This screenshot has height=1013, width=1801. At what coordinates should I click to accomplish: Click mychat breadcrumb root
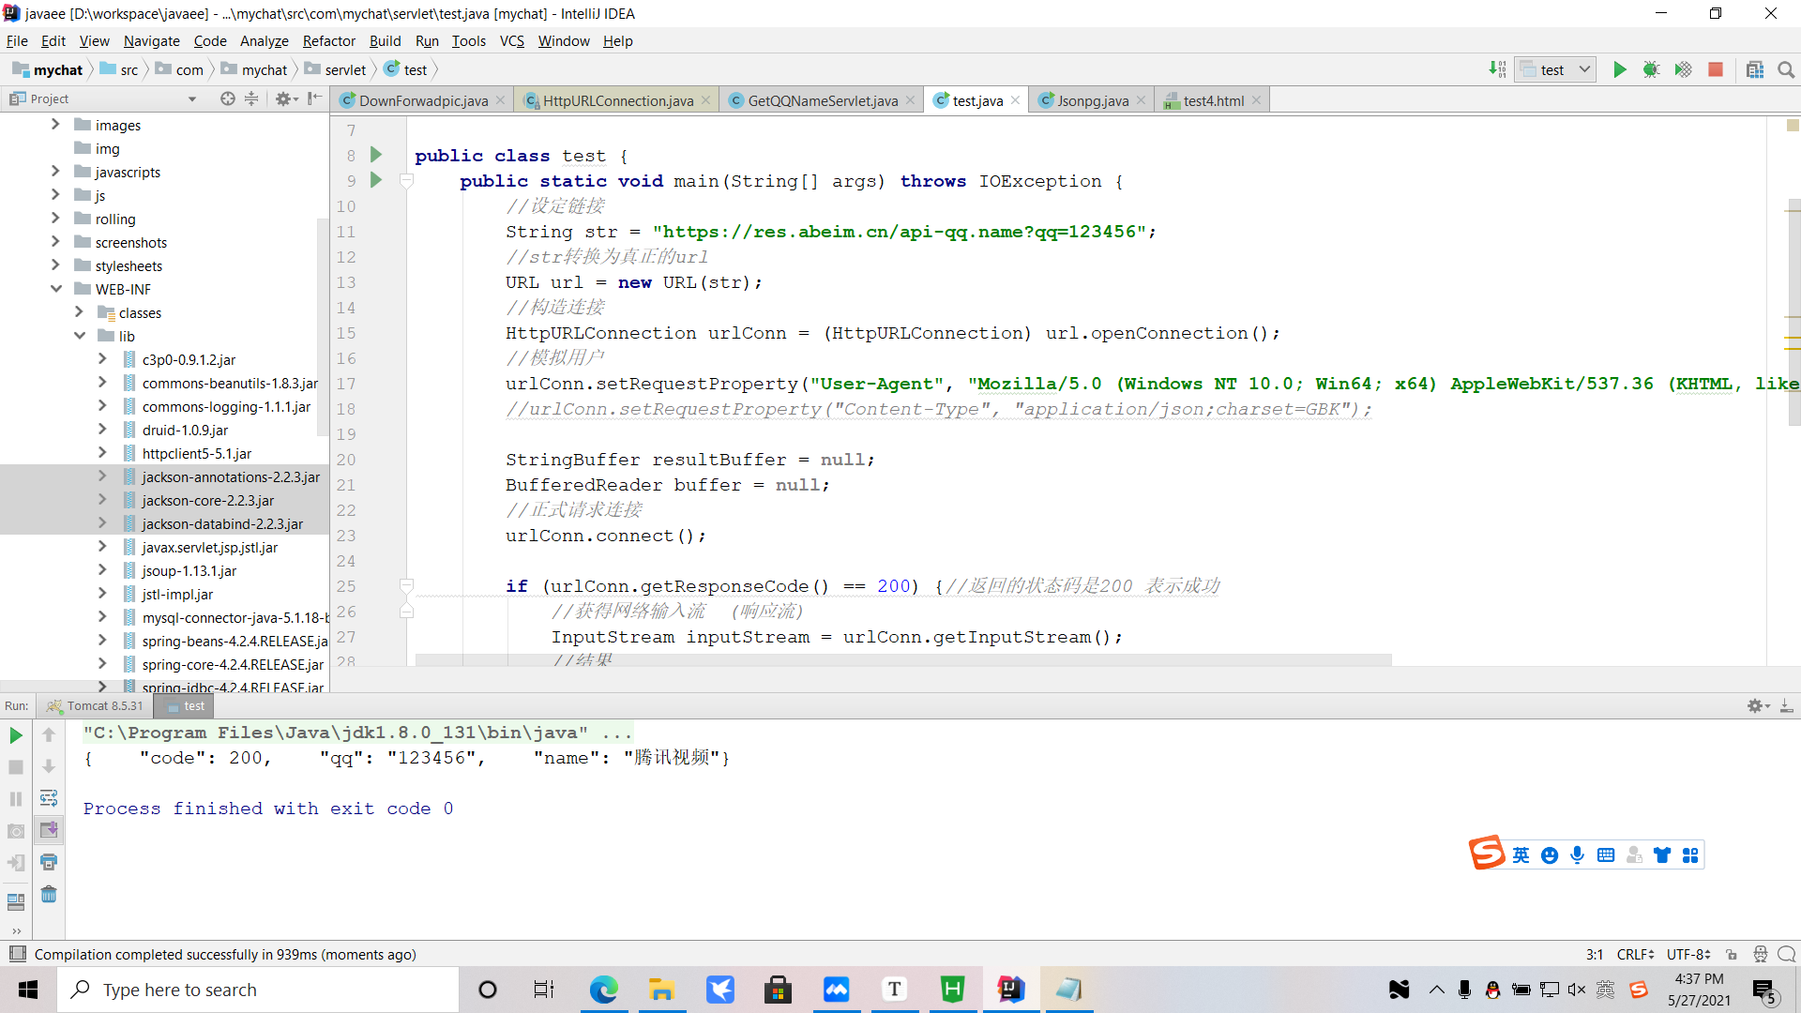coord(49,69)
